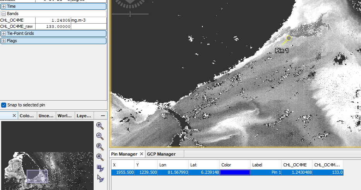Sort by the Lat column header
This screenshot has height=190, width=361.
pyautogui.click(x=204, y=165)
